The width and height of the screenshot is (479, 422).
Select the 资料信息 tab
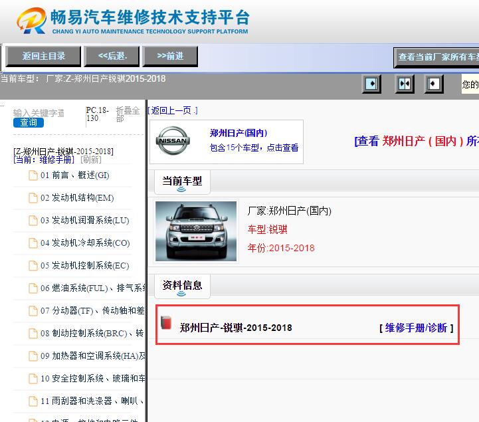click(182, 286)
